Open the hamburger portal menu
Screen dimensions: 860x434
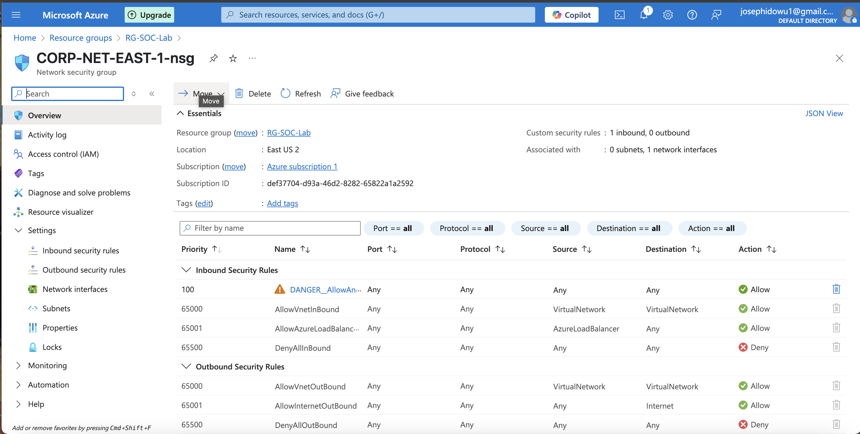[x=16, y=15]
